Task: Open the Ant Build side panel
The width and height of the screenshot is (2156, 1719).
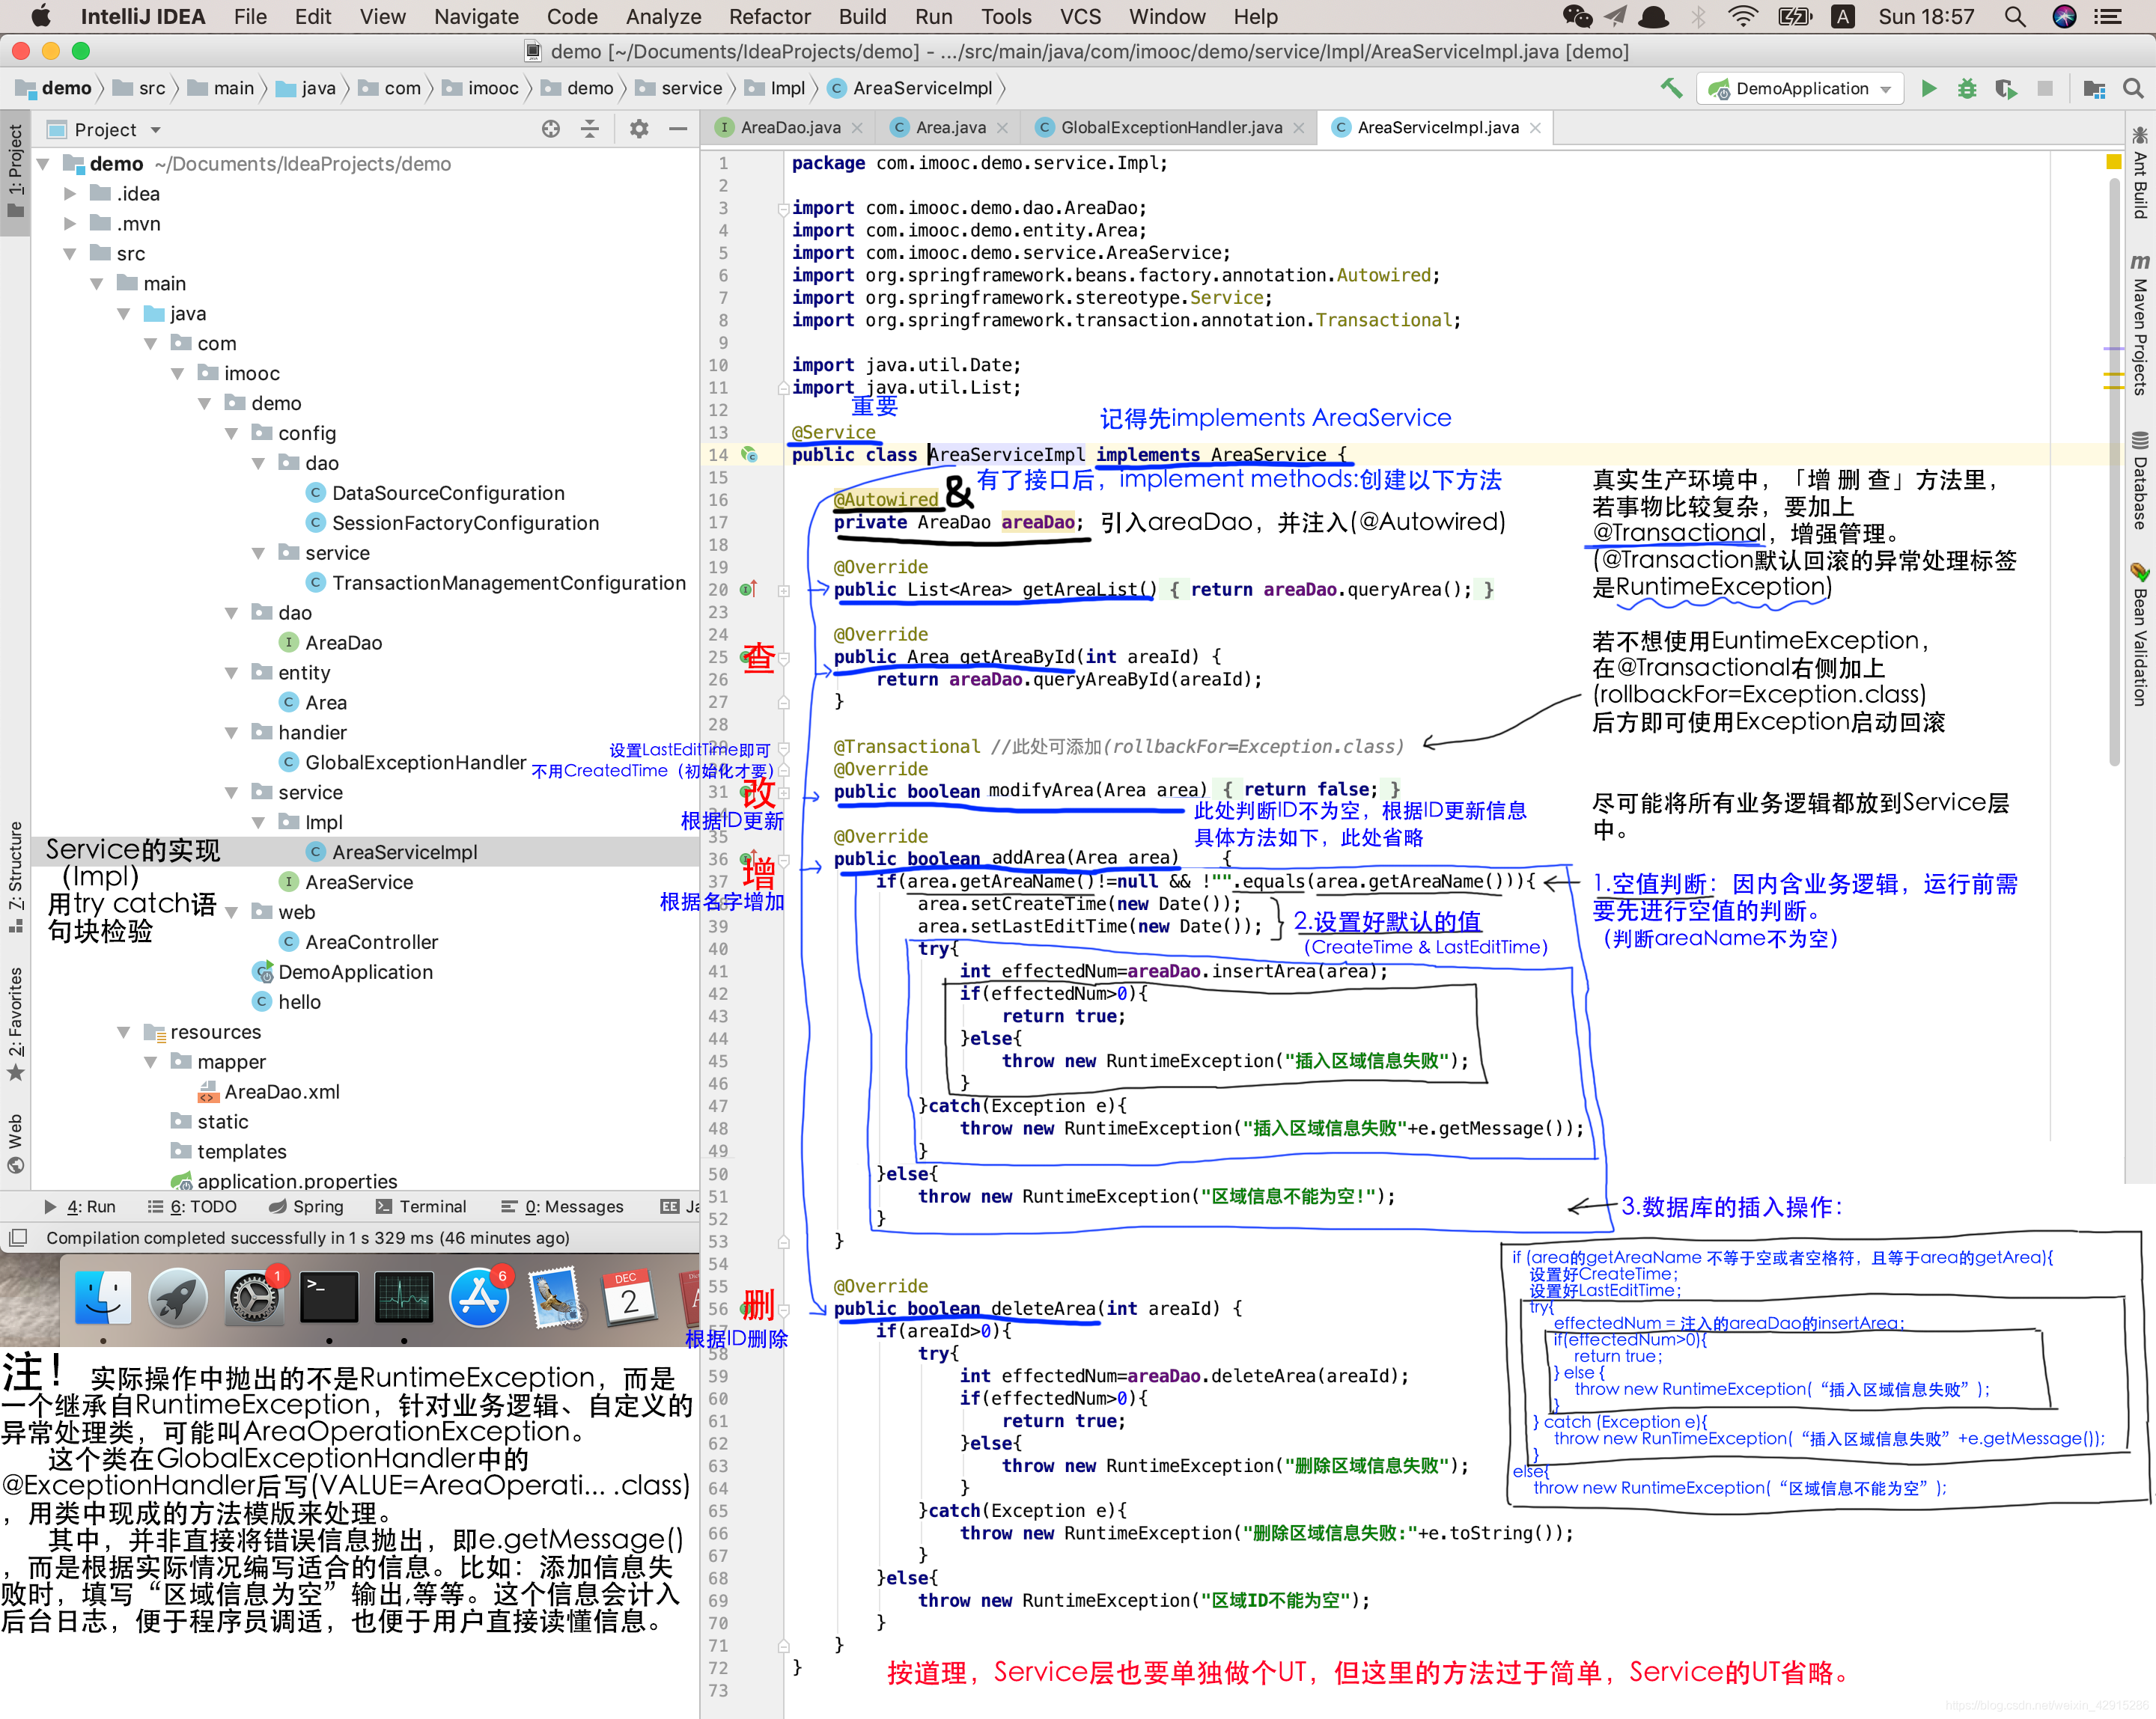Action: point(2140,172)
